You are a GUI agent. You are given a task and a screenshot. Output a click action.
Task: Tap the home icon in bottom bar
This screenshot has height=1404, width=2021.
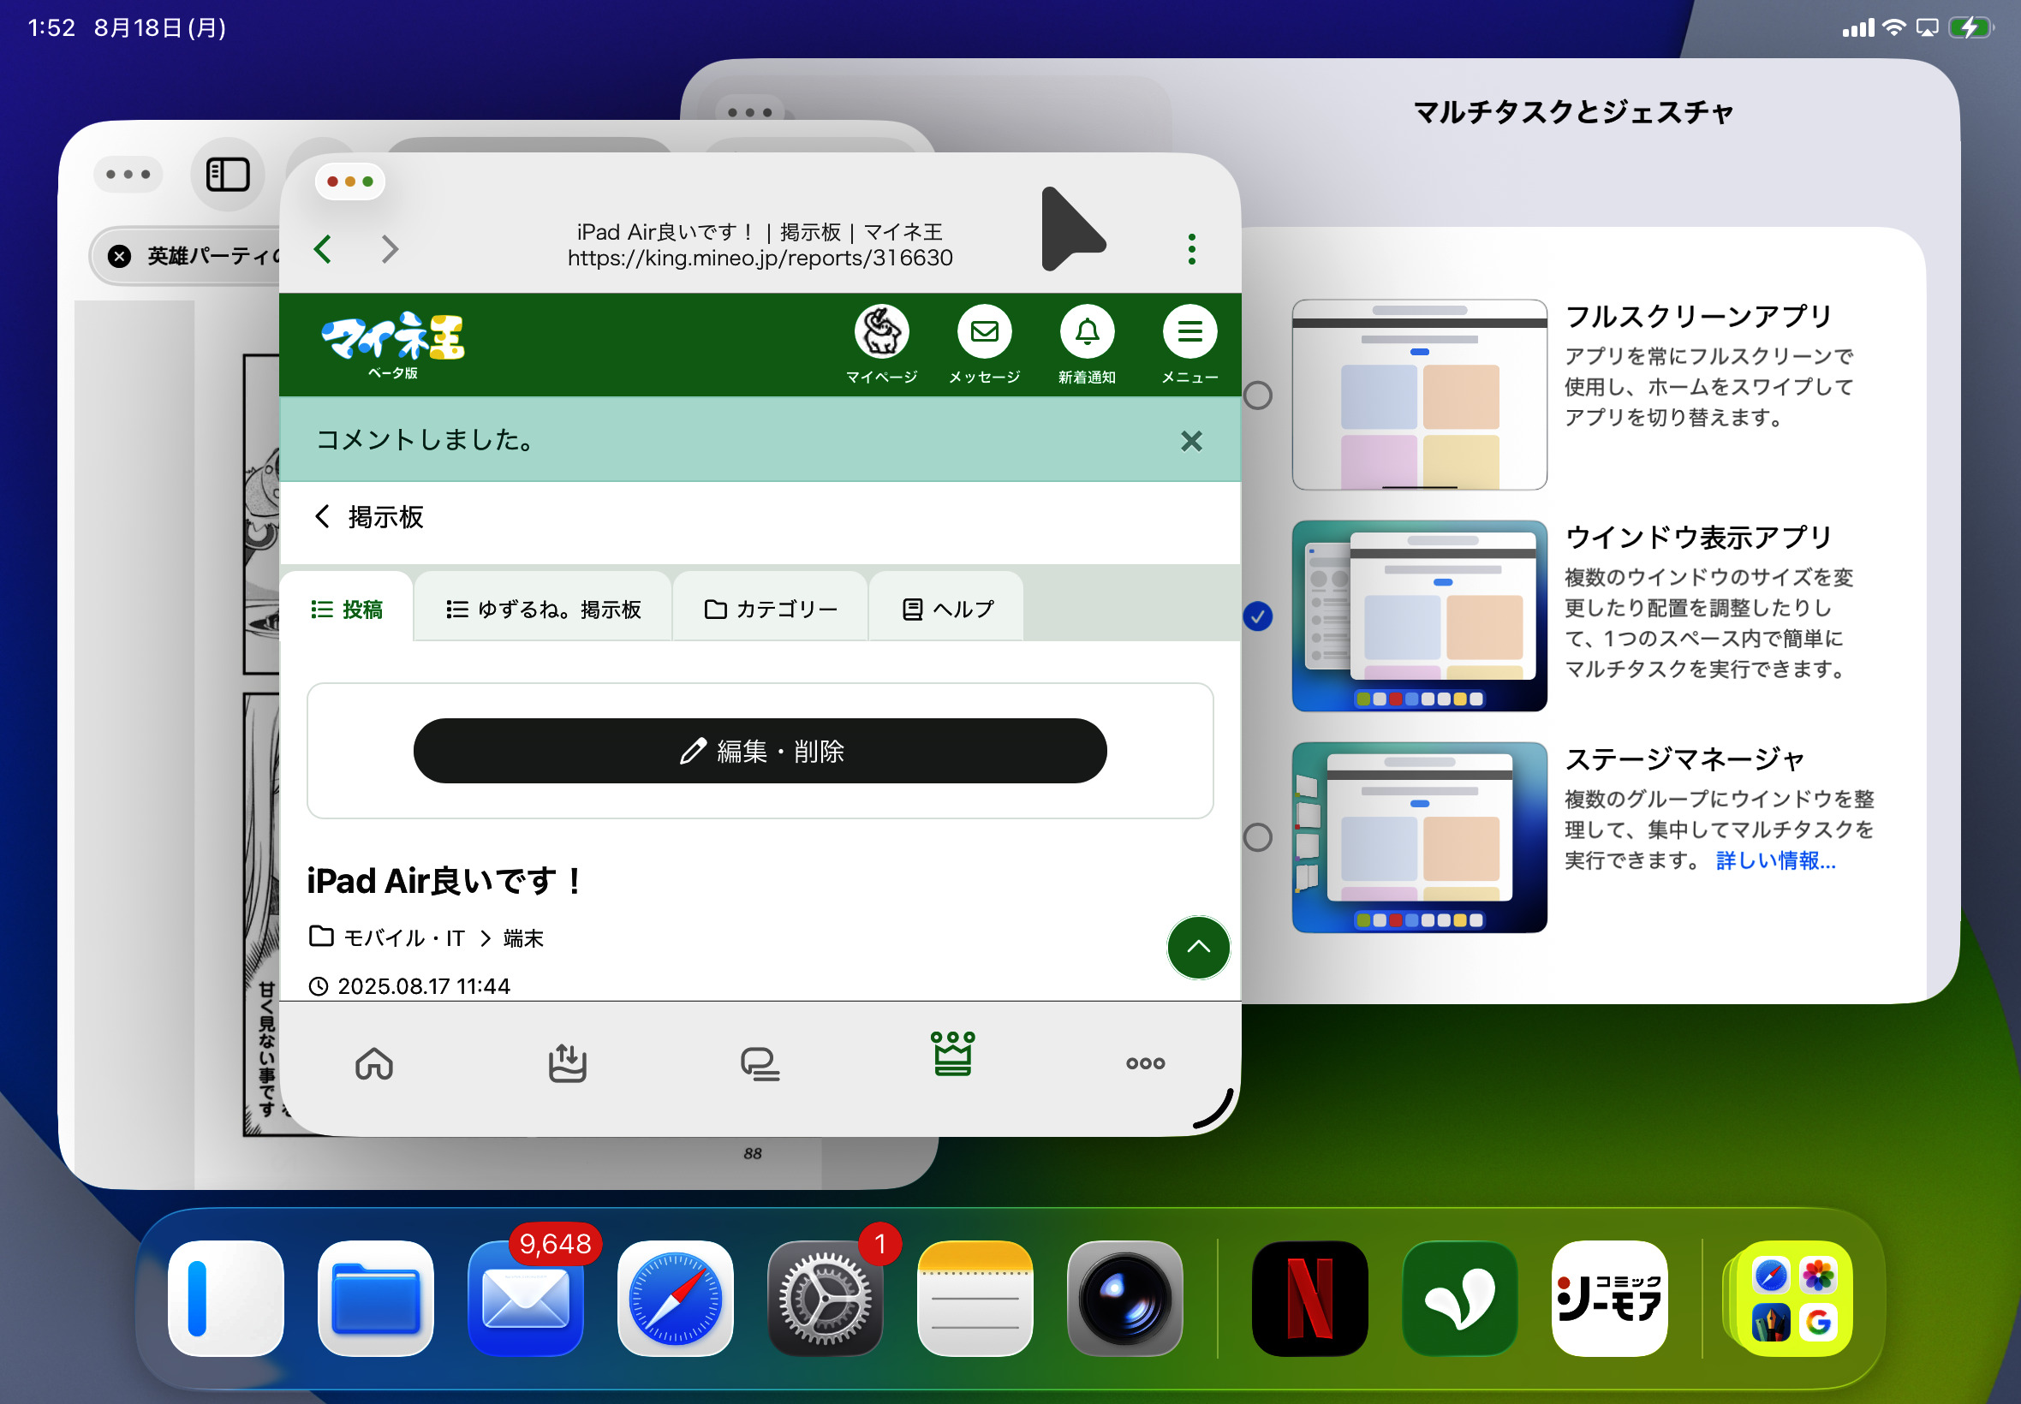coord(374,1062)
